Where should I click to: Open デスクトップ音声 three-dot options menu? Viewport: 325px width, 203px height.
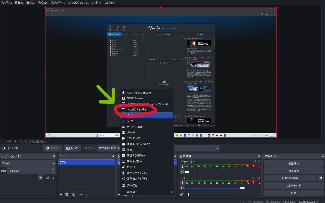[182, 166]
